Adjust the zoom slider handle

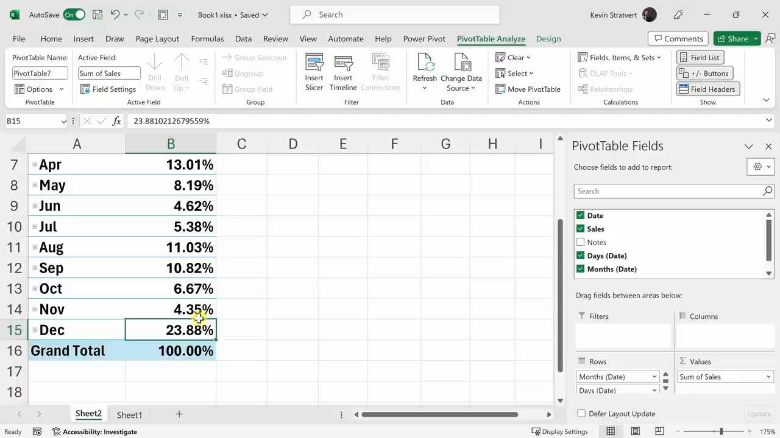(721, 431)
